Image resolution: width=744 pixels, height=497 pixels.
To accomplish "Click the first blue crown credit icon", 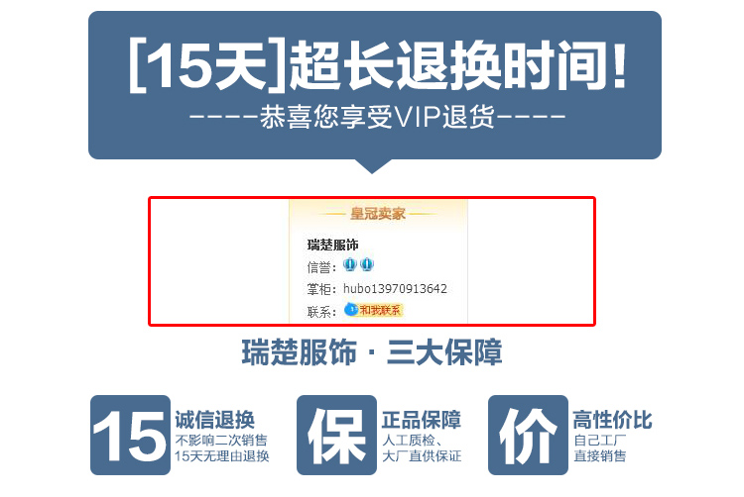I will click(350, 264).
